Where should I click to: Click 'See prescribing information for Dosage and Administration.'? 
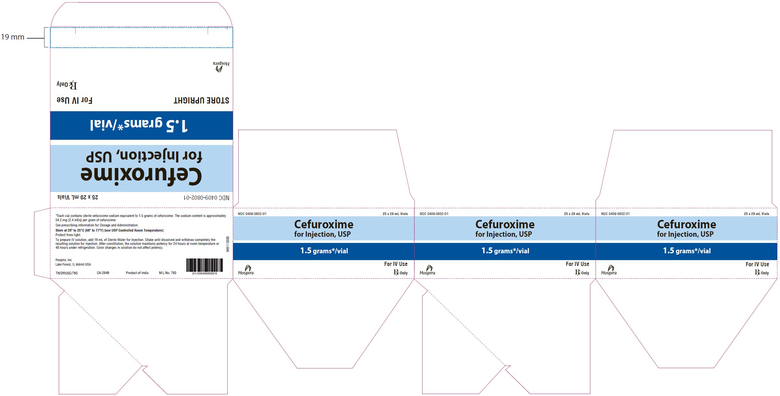click(97, 225)
